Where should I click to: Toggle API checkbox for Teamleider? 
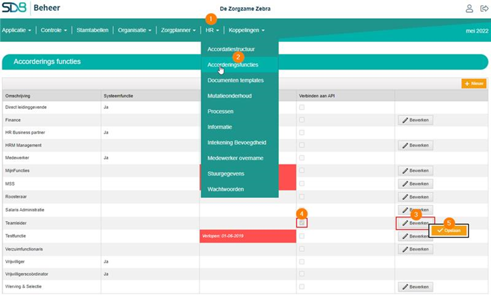coord(301,223)
